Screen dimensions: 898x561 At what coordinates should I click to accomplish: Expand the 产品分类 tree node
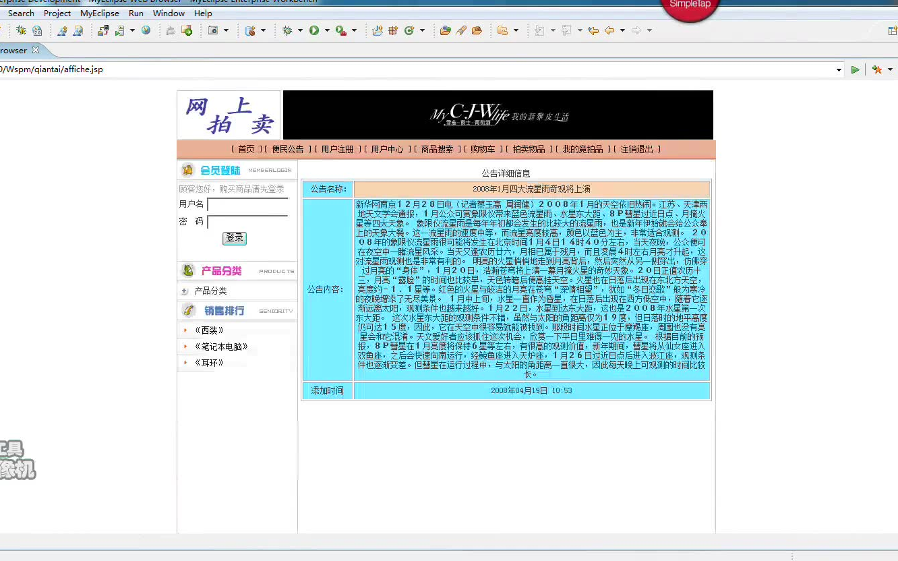(185, 291)
